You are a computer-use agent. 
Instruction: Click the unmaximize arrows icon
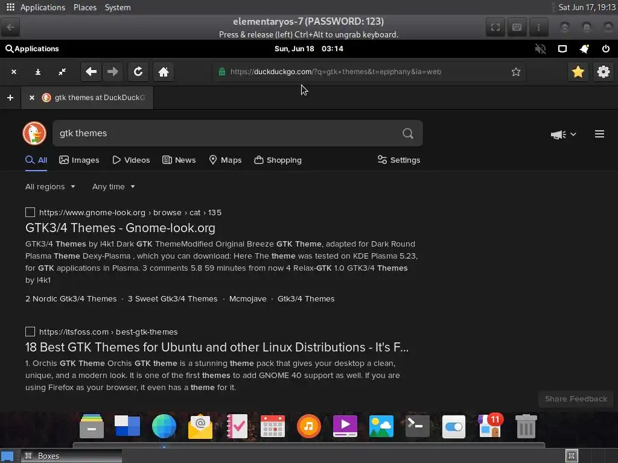62,72
